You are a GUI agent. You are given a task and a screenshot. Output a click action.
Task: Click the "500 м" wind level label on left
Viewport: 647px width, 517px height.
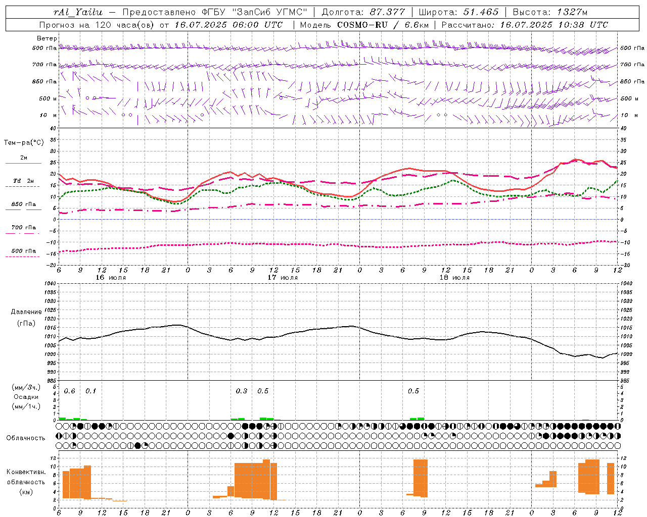(49, 98)
